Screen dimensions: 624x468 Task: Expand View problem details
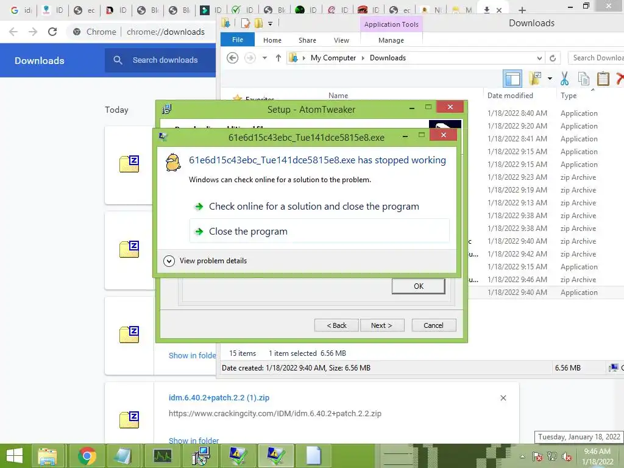tap(205, 261)
